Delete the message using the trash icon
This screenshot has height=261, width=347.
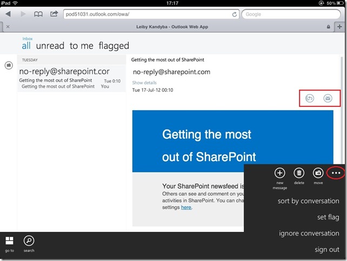pos(299,173)
